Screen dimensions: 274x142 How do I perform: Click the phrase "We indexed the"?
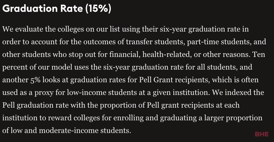[238, 92]
